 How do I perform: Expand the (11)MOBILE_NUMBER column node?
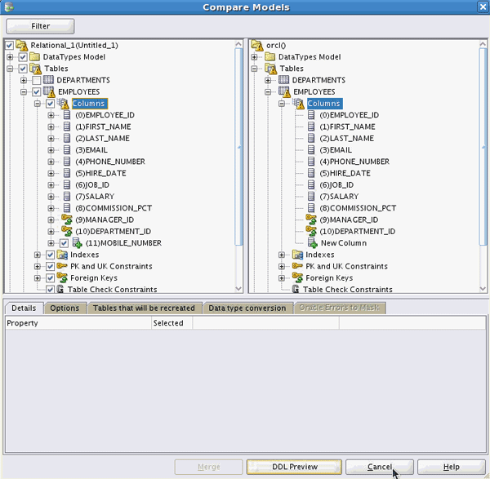(x=51, y=243)
